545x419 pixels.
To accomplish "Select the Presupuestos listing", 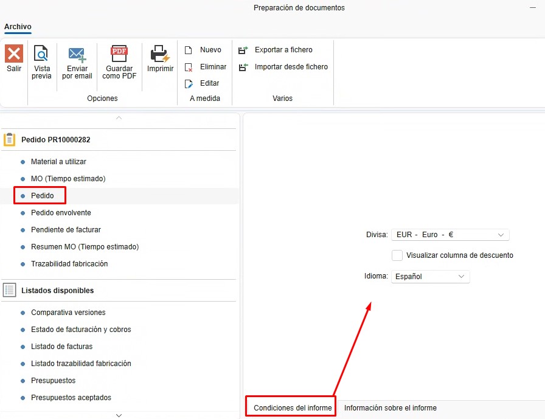I will point(53,381).
